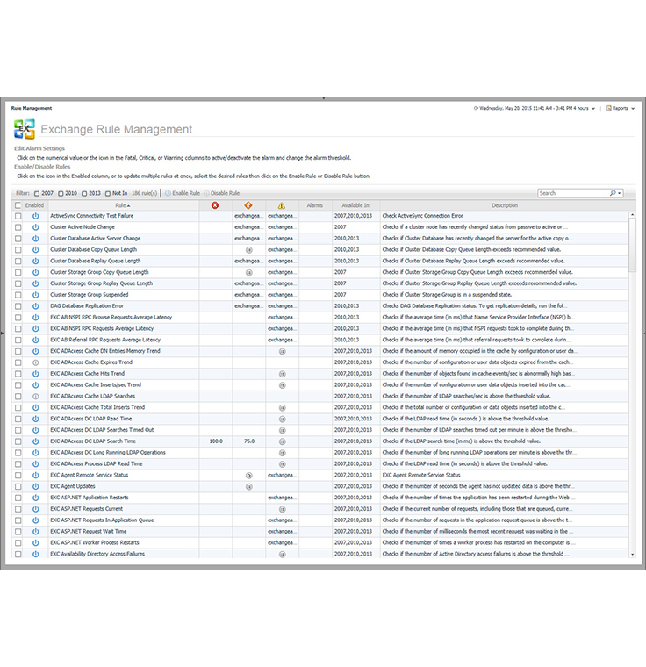This screenshot has height=667, width=646.
Task: Click warning icon for EXC ADAccess Process LDAP Read Time
Action: [x=282, y=464]
